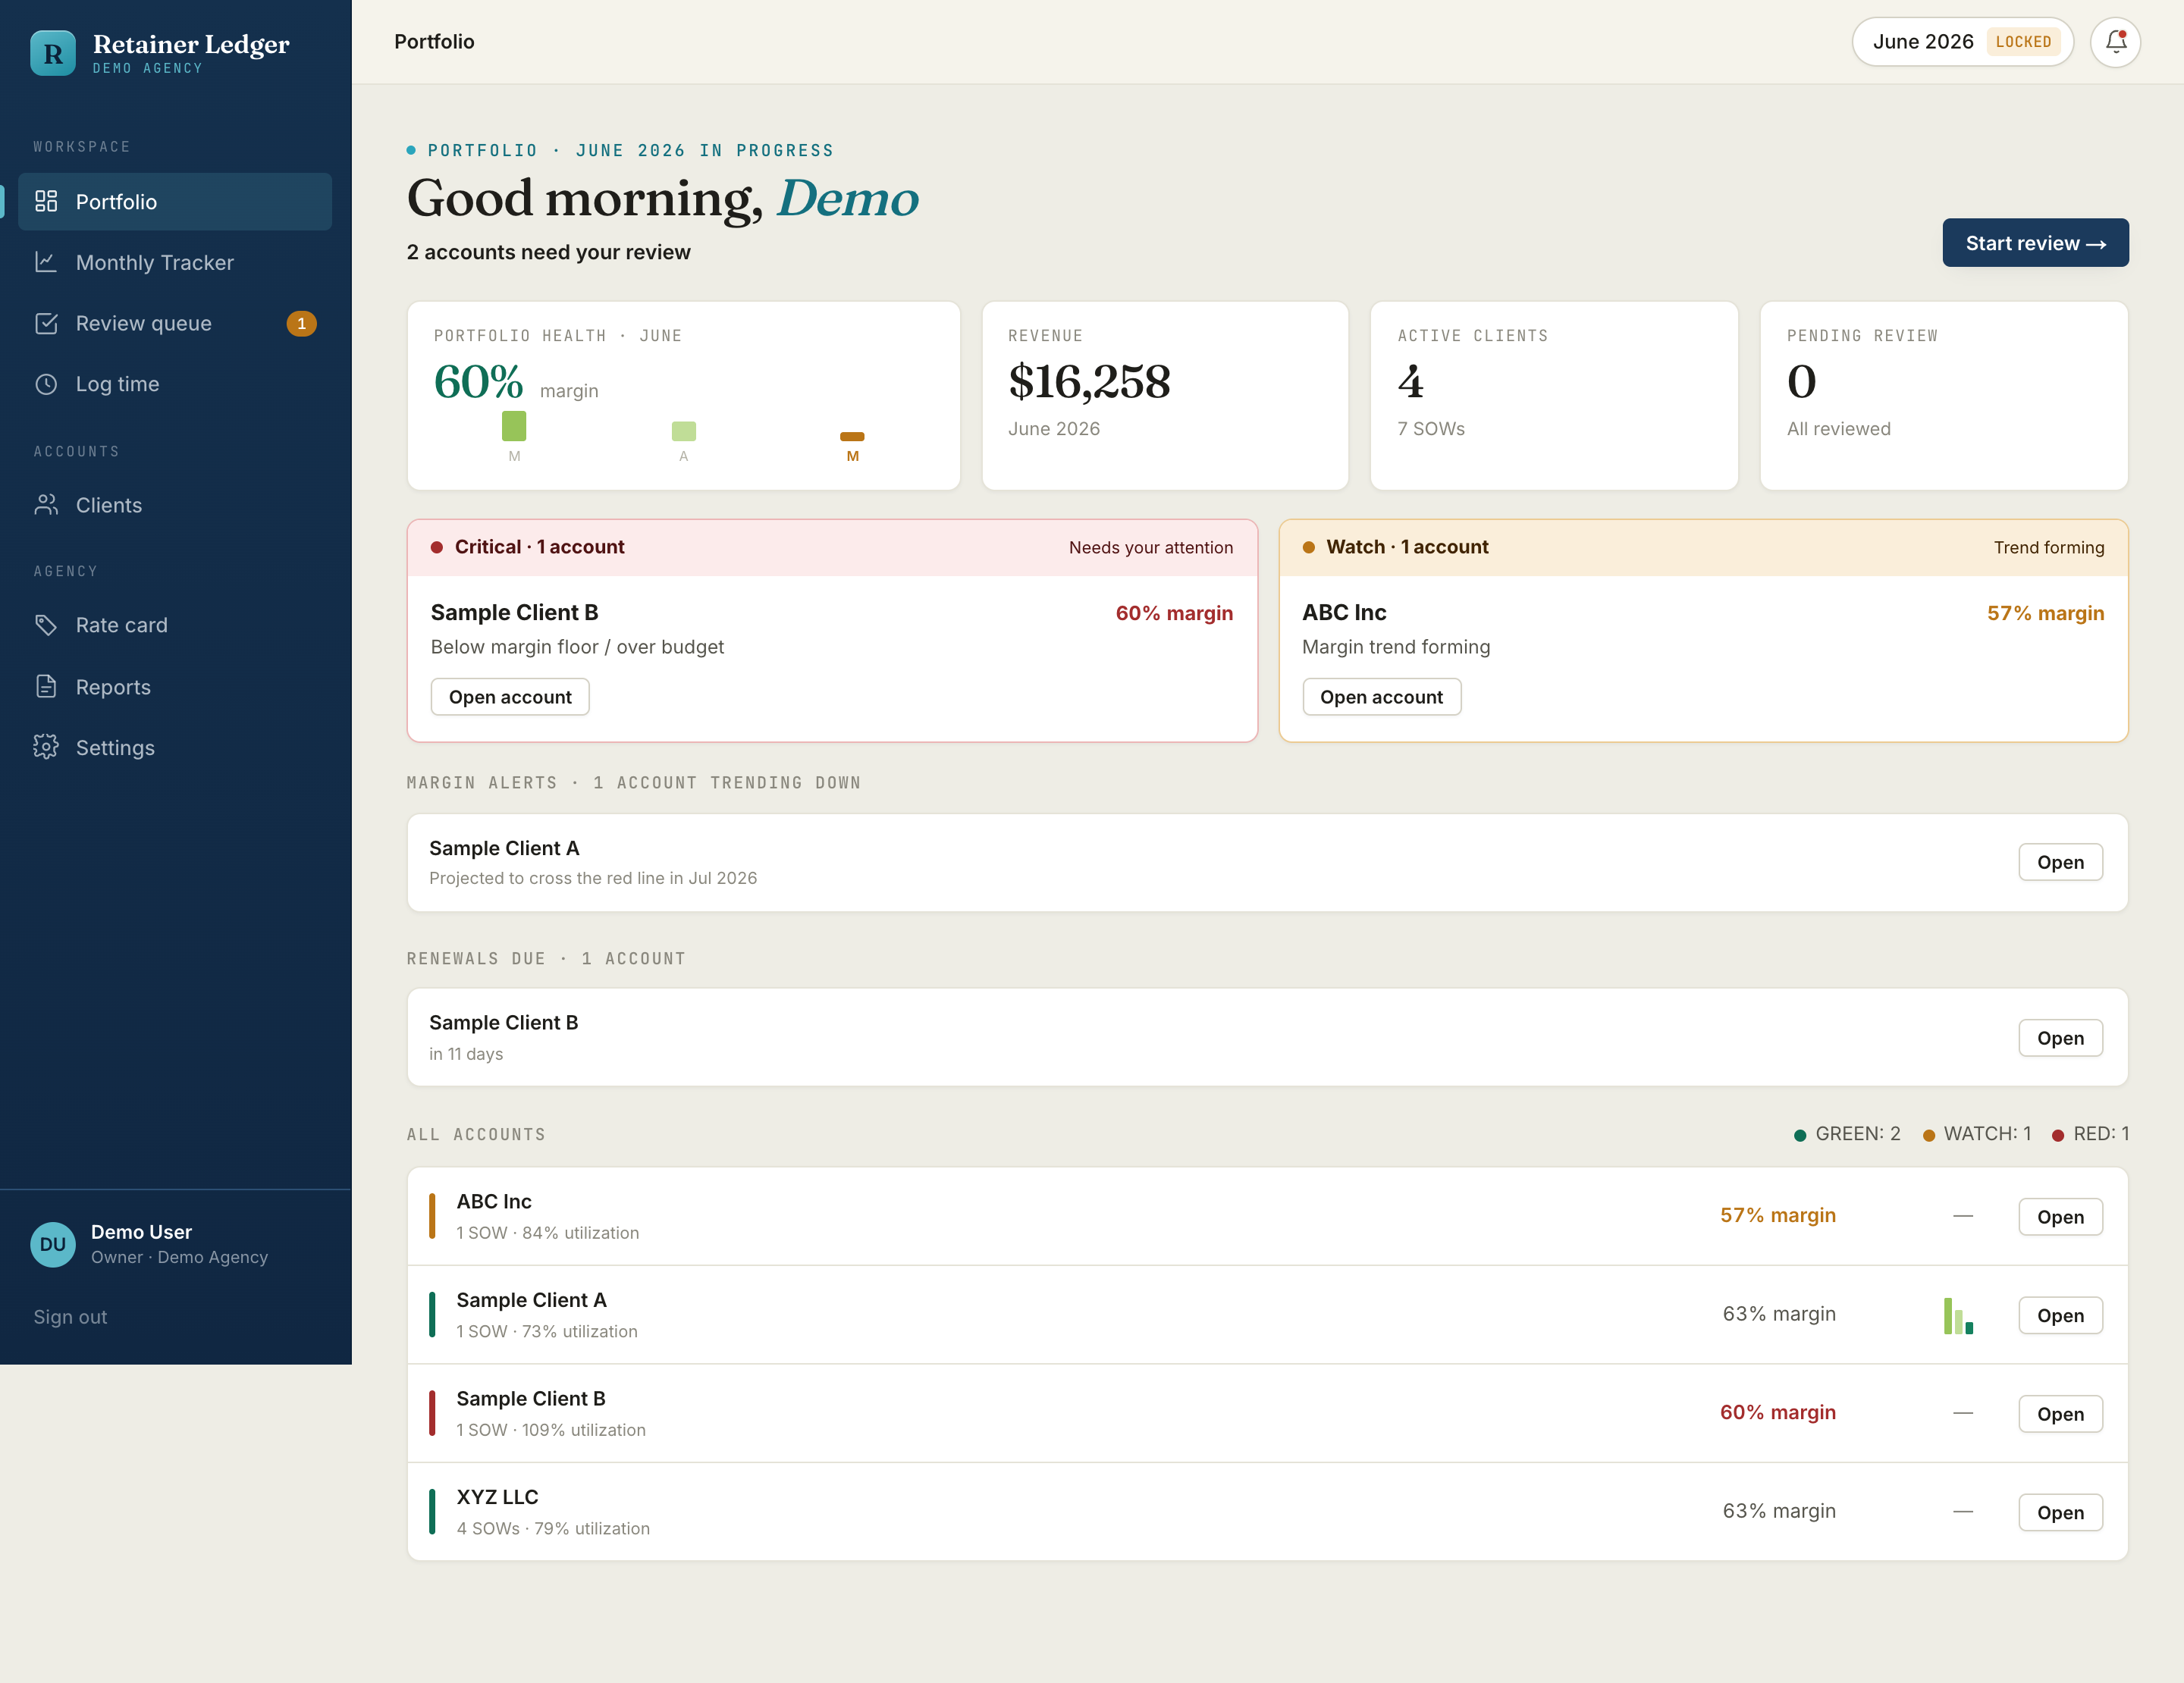Go to Monthly Tracker

coord(175,263)
